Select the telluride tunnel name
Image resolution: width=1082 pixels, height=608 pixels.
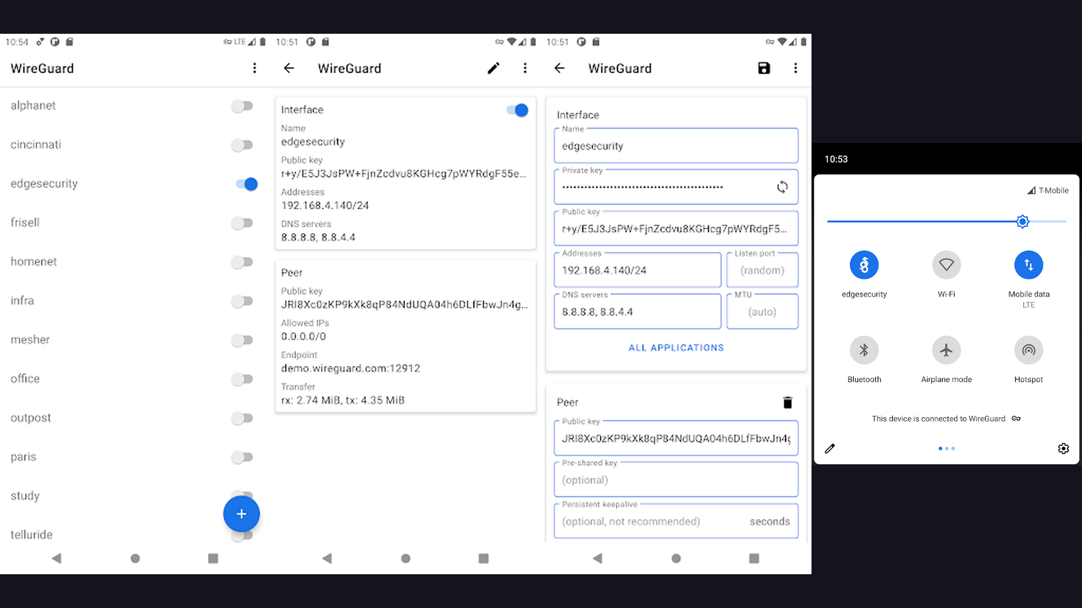tap(32, 535)
